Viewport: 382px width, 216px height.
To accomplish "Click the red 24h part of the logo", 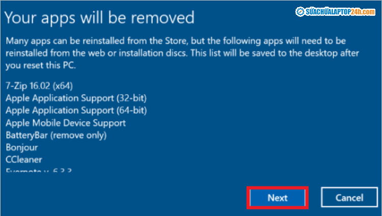I will click(357, 11).
